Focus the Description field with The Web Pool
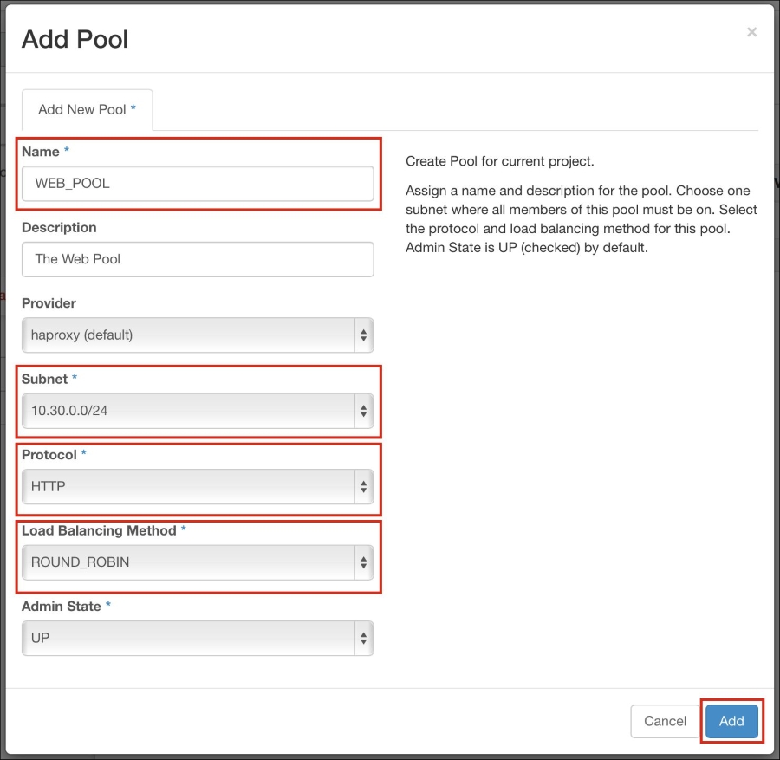This screenshot has height=760, width=780. [198, 259]
